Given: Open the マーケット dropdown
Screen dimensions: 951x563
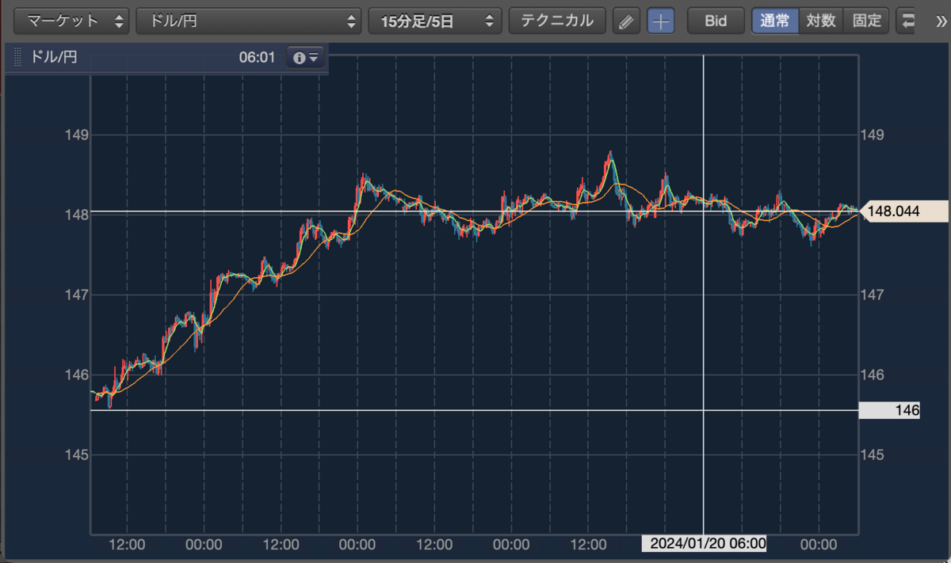Looking at the screenshot, I should 71,21.
